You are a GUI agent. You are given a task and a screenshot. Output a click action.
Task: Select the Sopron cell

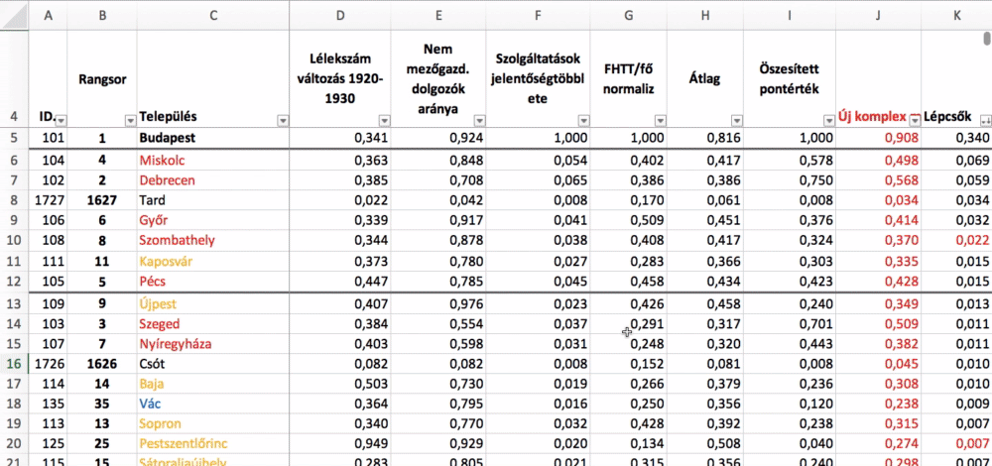point(213,424)
